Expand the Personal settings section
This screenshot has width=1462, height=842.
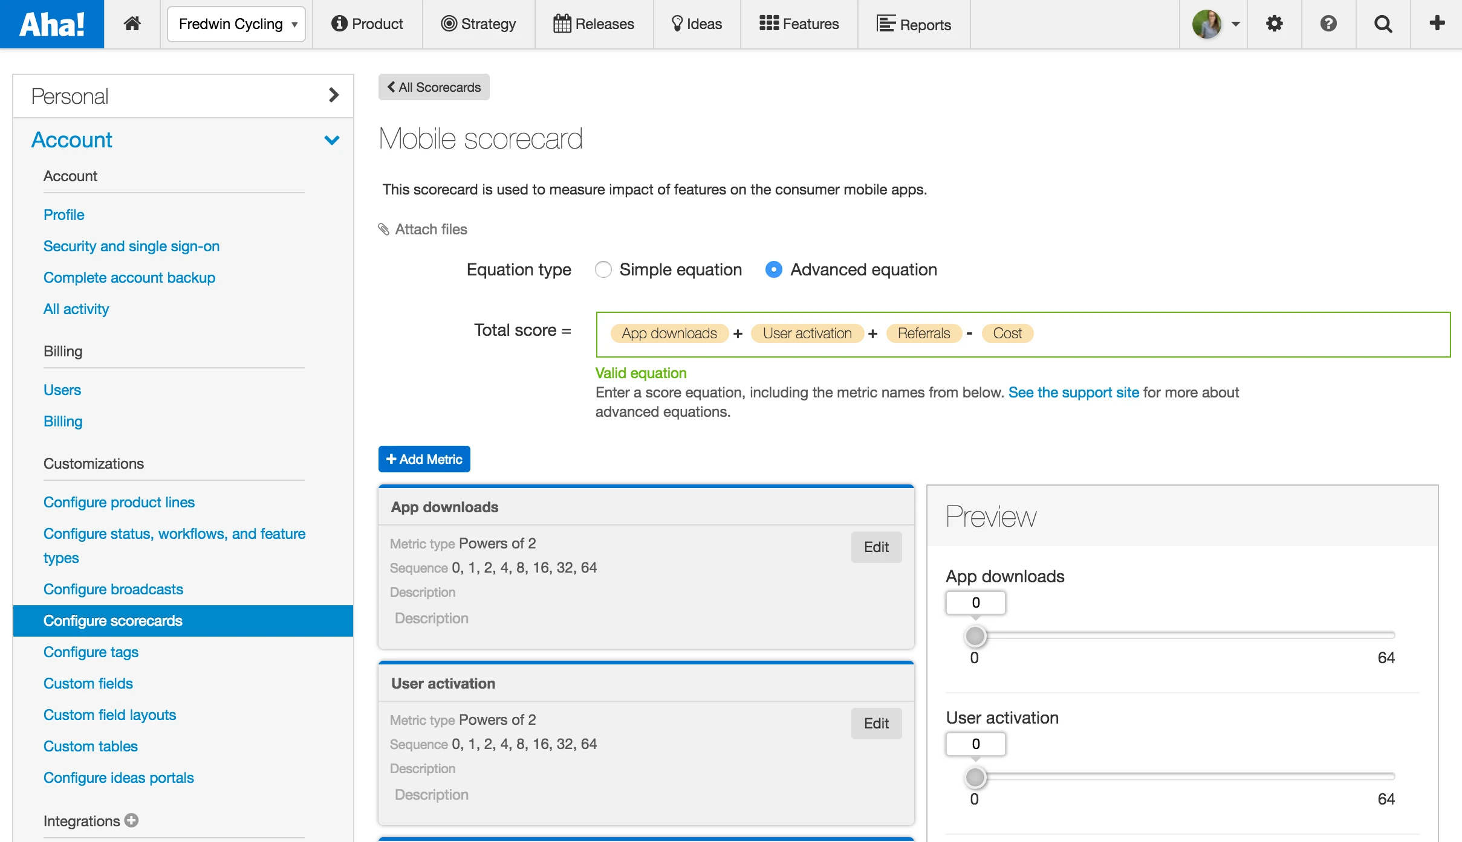(333, 95)
